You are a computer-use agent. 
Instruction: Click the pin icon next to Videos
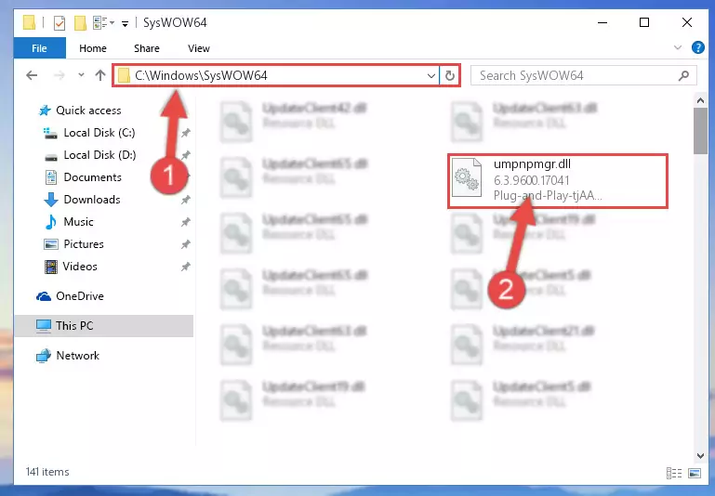[x=186, y=267]
